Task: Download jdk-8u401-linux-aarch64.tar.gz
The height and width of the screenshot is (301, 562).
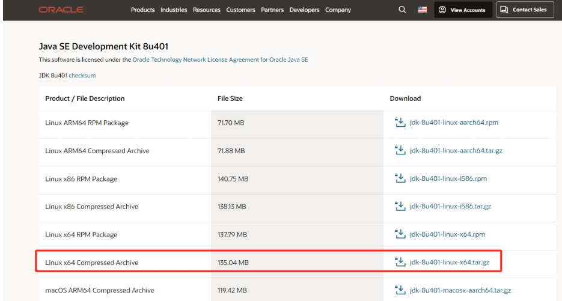Action: (456, 150)
